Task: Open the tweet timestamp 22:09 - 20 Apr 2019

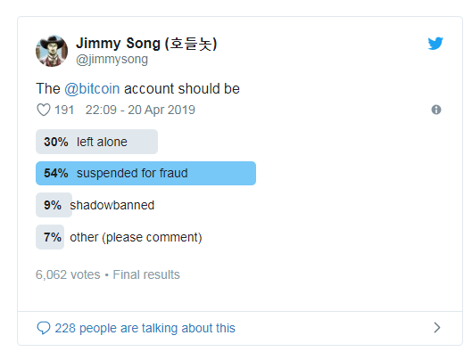Action: click(140, 110)
